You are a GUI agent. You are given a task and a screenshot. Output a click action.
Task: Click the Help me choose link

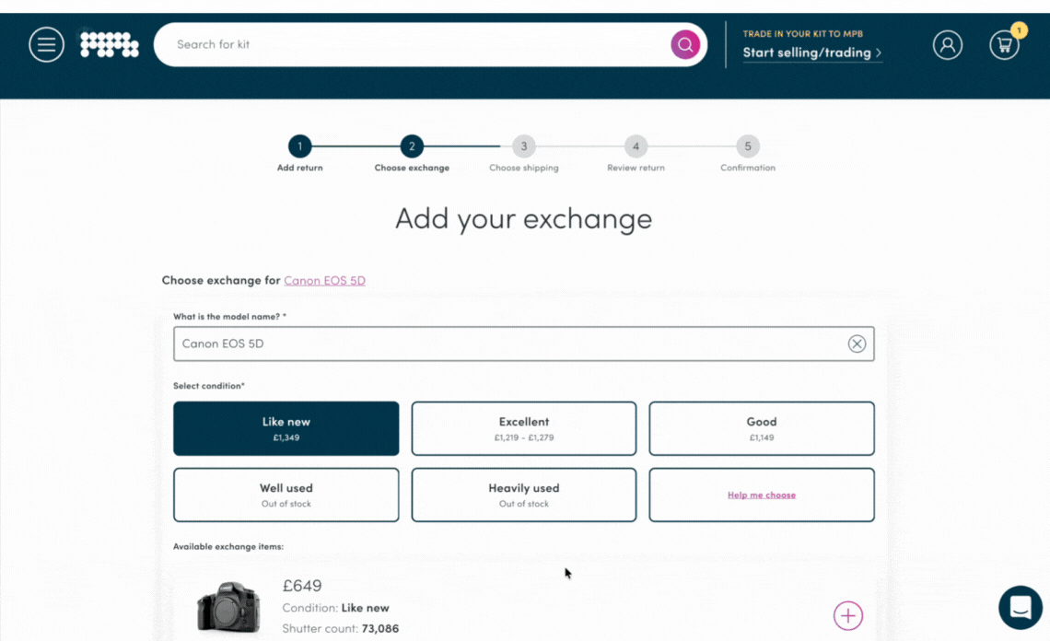tap(762, 495)
